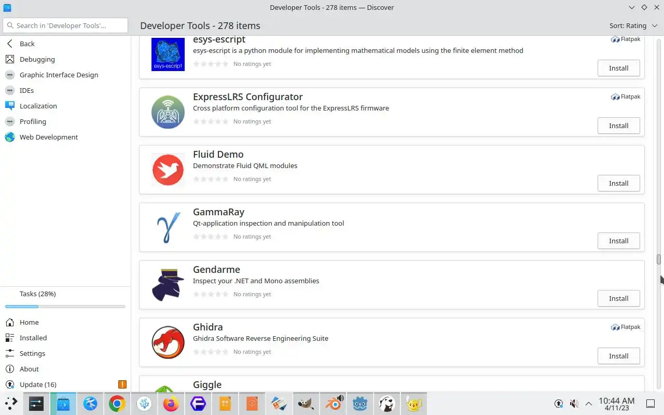
Task: Open the GammaRay title text
Action: click(218, 212)
